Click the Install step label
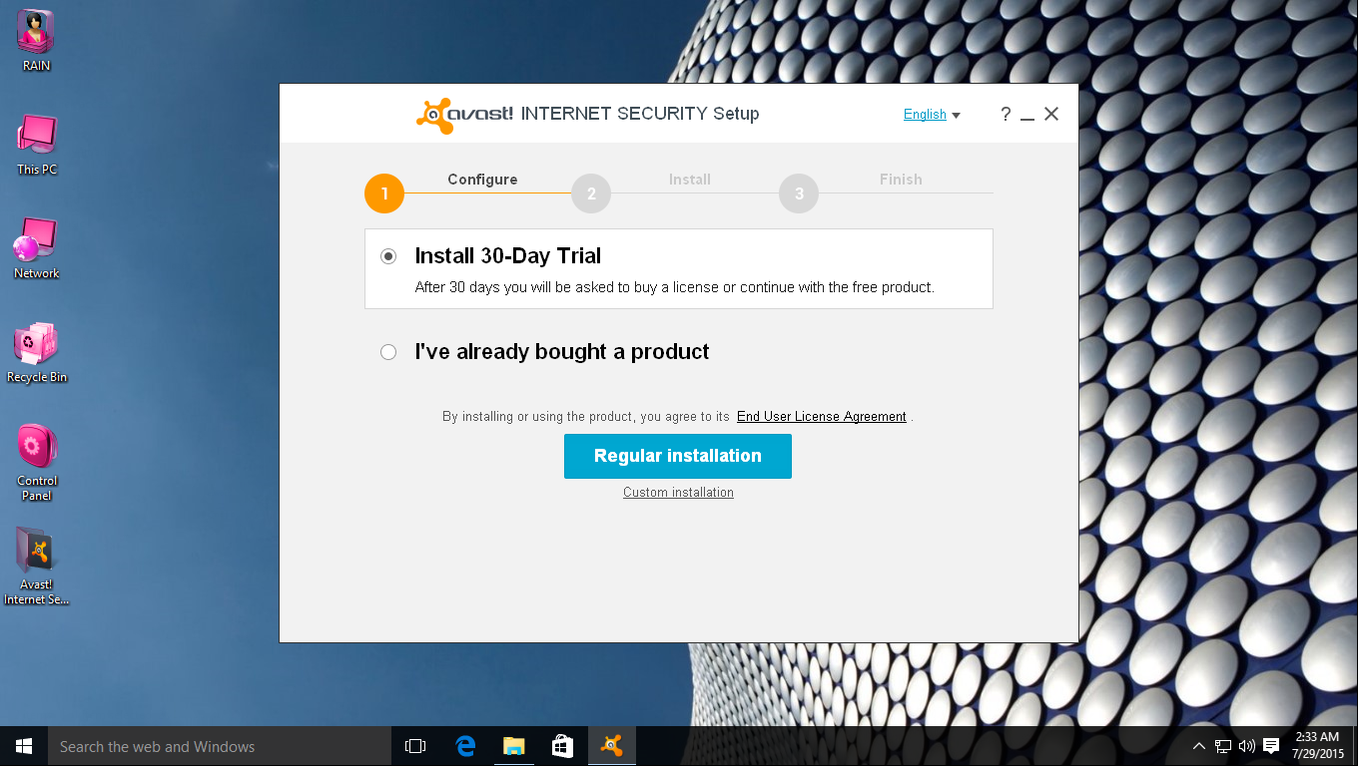 690,180
